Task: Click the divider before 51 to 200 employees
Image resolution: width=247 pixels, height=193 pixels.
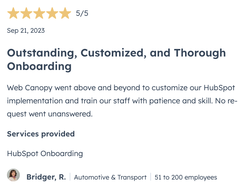Action: click(x=151, y=177)
